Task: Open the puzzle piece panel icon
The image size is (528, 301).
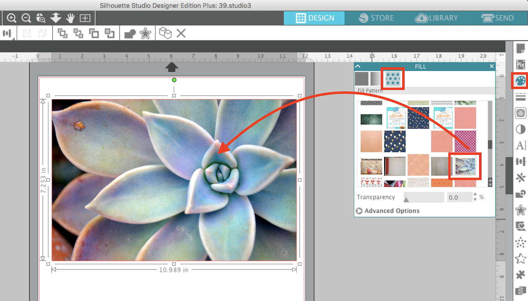Action: 520,275
